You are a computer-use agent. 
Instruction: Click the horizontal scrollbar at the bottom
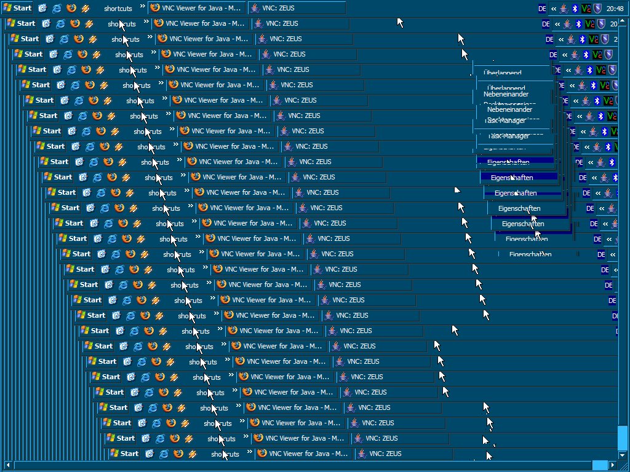tap(308, 465)
